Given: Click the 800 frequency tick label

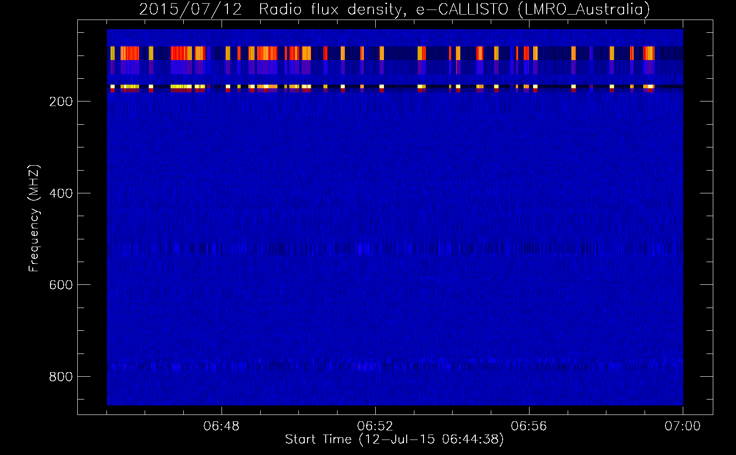Looking at the screenshot, I should point(60,377).
